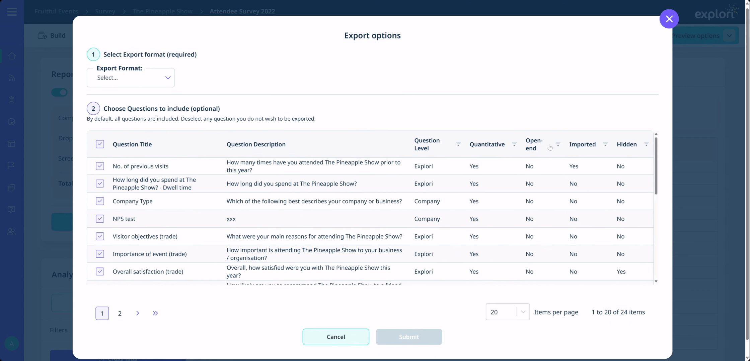Open the filter icon on the Imported column
This screenshot has height=361, width=750.
pos(605,144)
